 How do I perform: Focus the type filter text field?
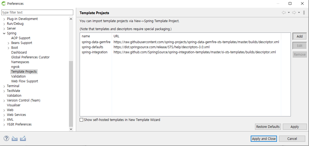coord(37,12)
